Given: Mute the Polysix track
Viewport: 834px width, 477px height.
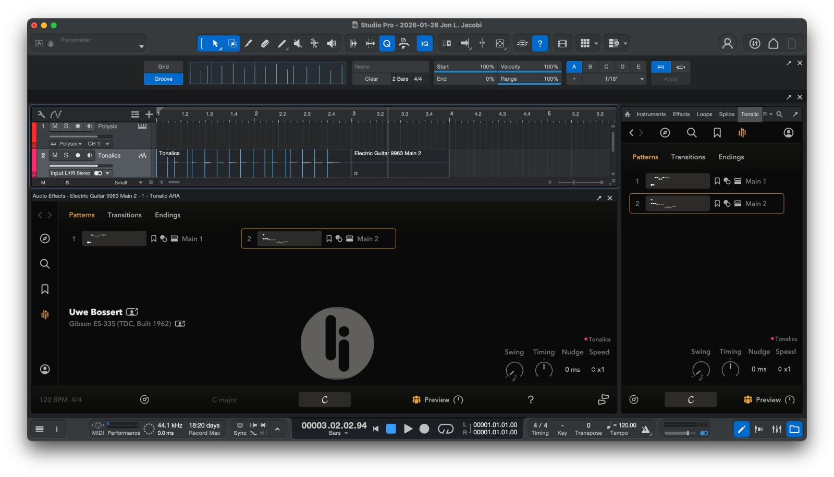Looking at the screenshot, I should tap(55, 126).
